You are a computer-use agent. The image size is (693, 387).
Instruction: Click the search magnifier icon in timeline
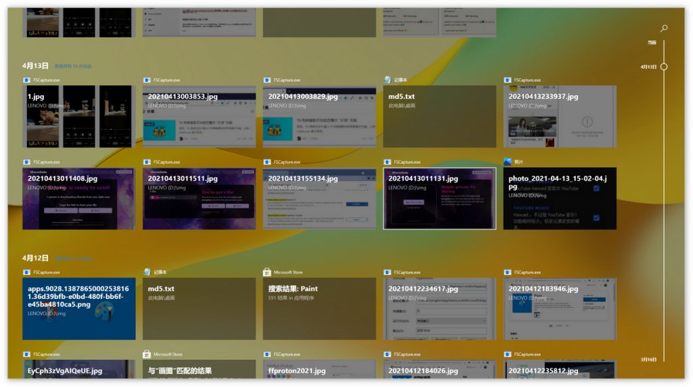[664, 28]
